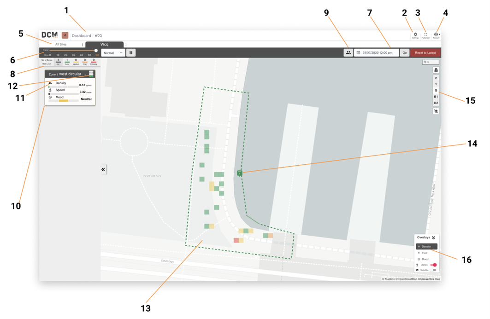This screenshot has width=490, height=319.
Task: Open the Settings gear icon
Action: [415, 35]
